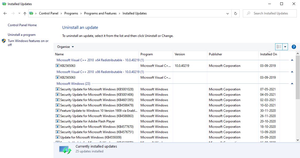Click the KB4601395 update icon

(x=58, y=100)
